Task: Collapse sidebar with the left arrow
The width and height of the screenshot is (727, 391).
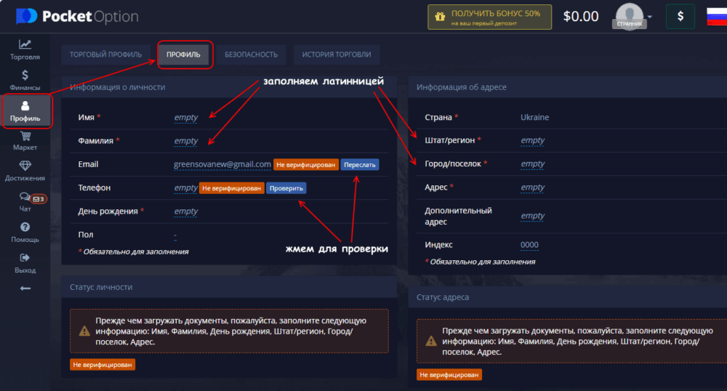Action: pyautogui.click(x=25, y=289)
